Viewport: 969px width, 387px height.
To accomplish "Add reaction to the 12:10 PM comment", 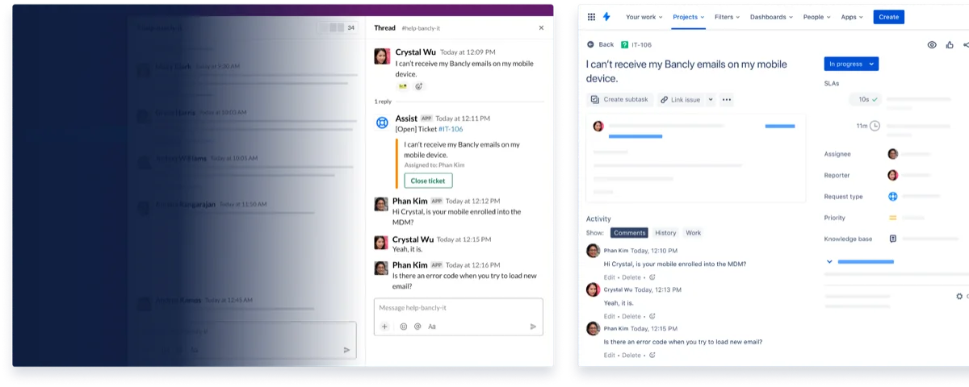I will [x=652, y=277].
